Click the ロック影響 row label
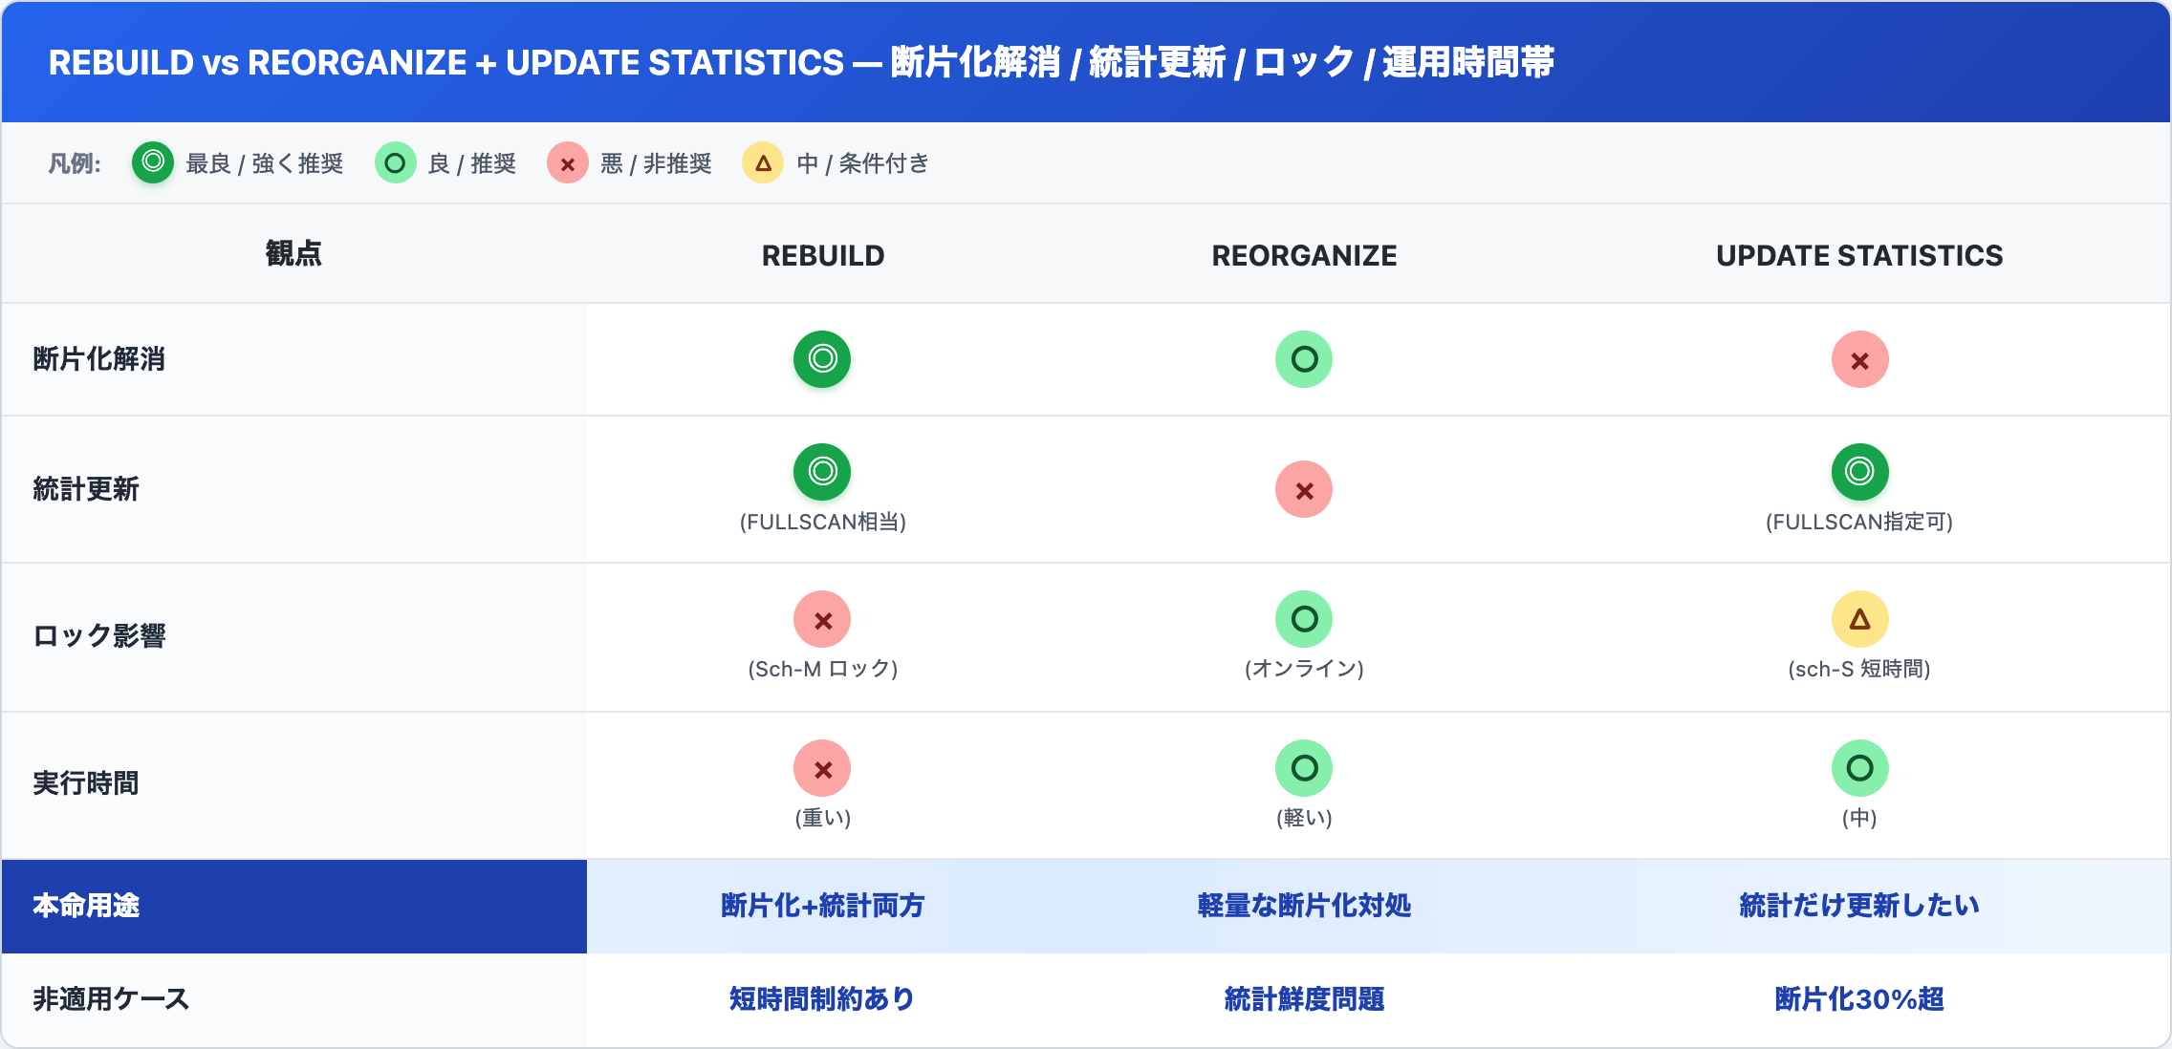The image size is (2172, 1049). (x=99, y=636)
